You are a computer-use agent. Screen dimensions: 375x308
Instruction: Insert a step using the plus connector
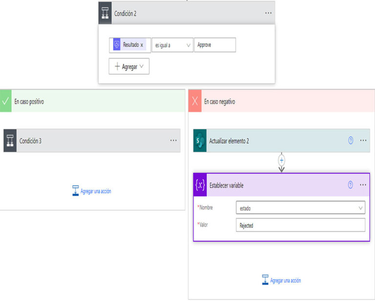point(282,160)
